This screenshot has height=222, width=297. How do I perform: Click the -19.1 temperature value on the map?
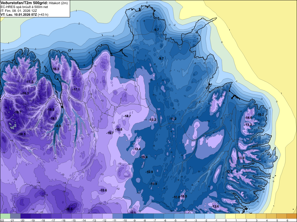tap(53, 119)
